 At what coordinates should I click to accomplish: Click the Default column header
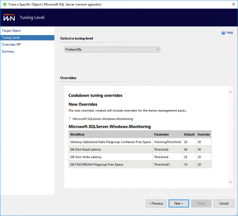189,134
